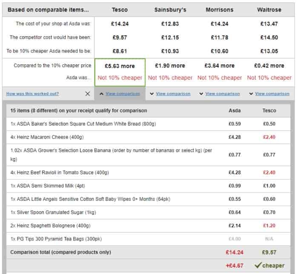Select the Heinz Spaghetti Bolognese row

(148, 226)
